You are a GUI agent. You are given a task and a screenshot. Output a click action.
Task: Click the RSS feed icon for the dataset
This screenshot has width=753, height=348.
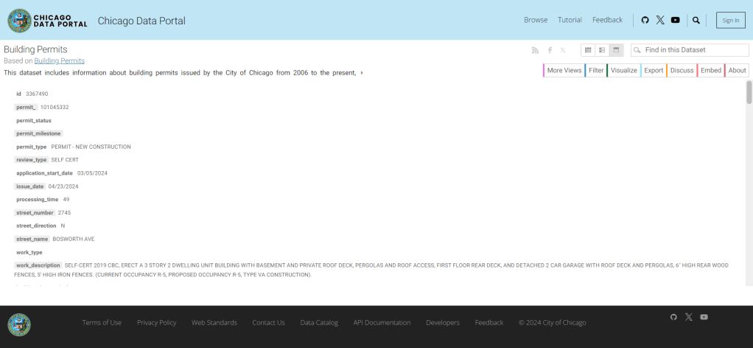536,50
